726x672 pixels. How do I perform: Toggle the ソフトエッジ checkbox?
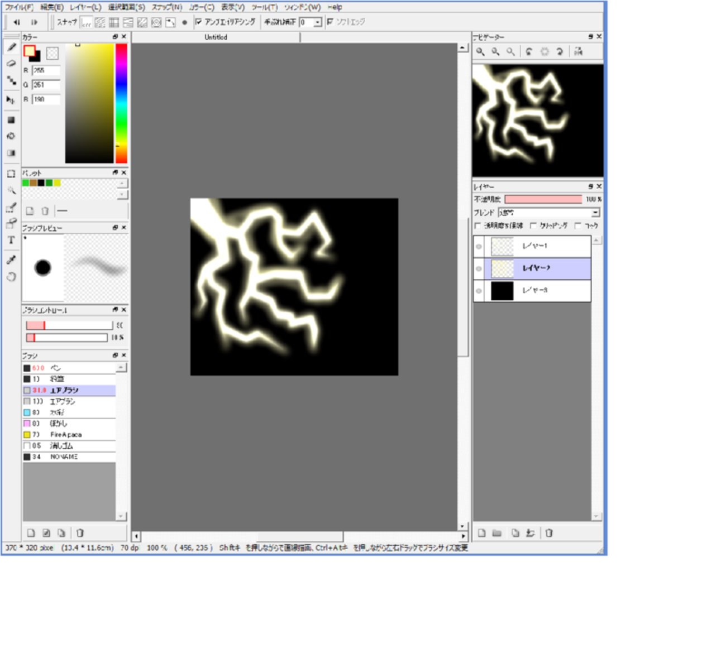330,22
